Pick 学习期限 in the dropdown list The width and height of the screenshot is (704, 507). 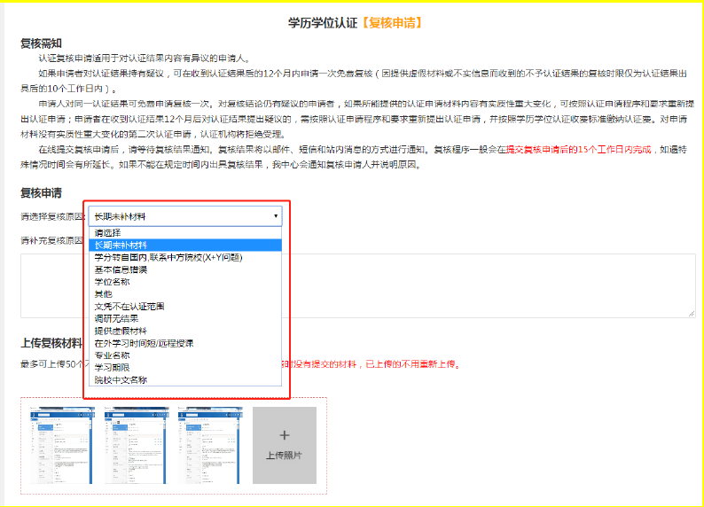[x=113, y=367]
